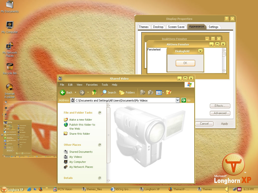Click the Copy To toolbar icon
Viewport: 258px width, 193px height.
151,92
